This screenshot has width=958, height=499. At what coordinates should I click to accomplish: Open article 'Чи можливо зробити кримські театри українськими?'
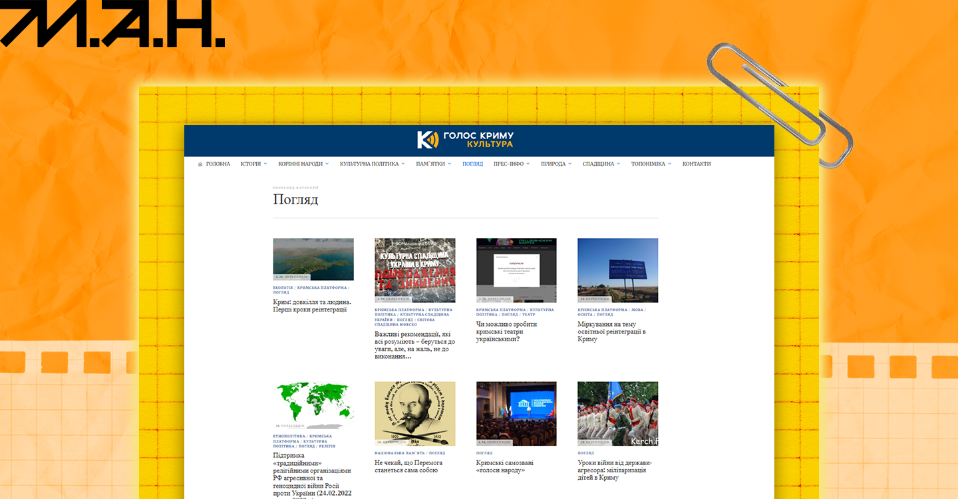click(506, 331)
